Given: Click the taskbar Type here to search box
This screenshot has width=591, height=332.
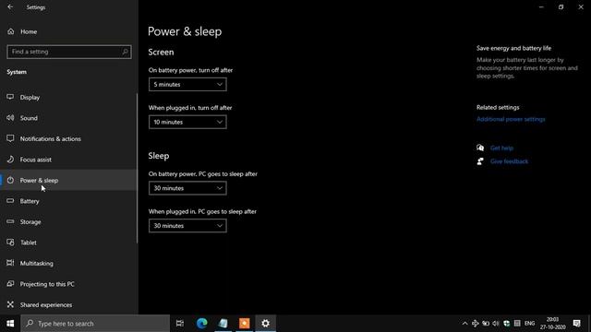Looking at the screenshot, I should 95,324.
